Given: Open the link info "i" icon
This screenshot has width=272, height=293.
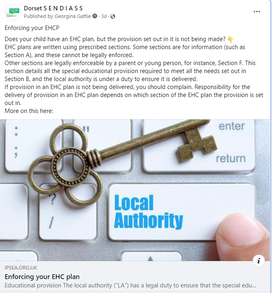Looking at the screenshot, I should coord(258,261).
